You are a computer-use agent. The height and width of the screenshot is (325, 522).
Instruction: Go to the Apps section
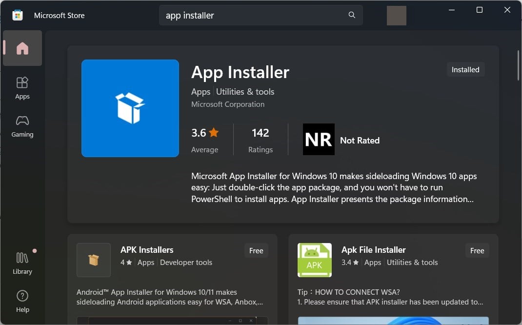22,88
